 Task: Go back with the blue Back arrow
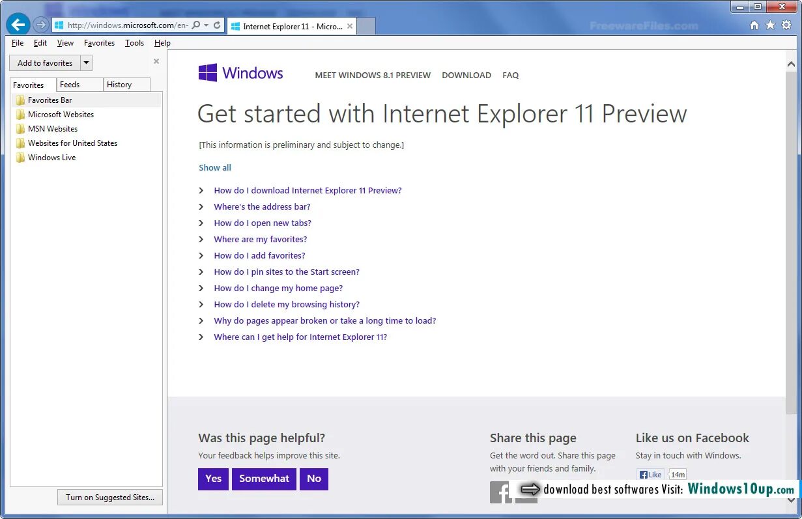click(x=18, y=25)
